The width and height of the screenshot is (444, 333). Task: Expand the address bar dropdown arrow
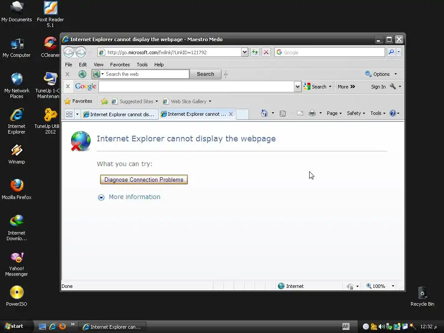pos(245,52)
